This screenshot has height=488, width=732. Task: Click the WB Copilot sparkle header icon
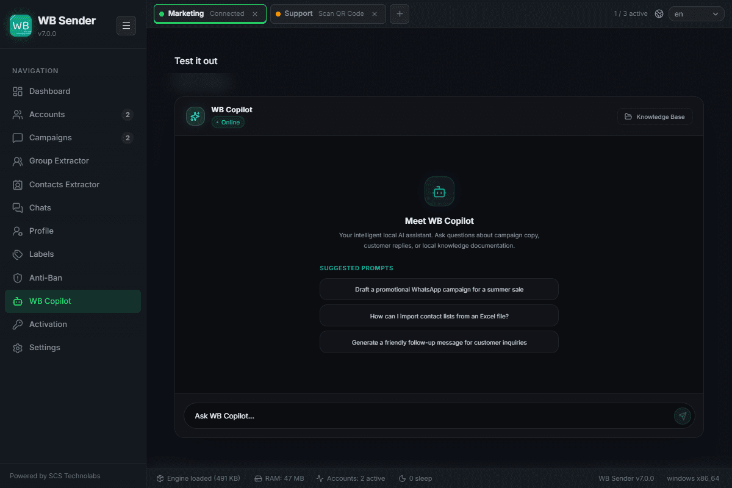[x=195, y=116]
